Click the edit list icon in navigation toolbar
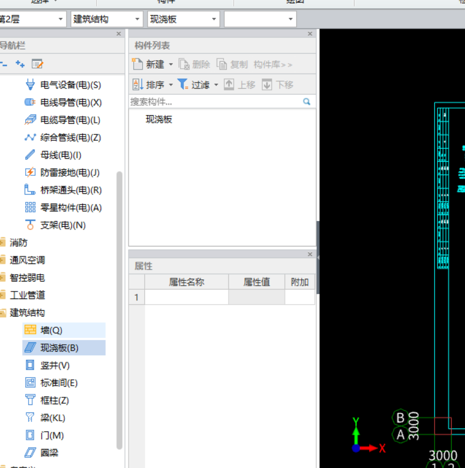Viewport: 465px width, 468px height. [x=37, y=64]
